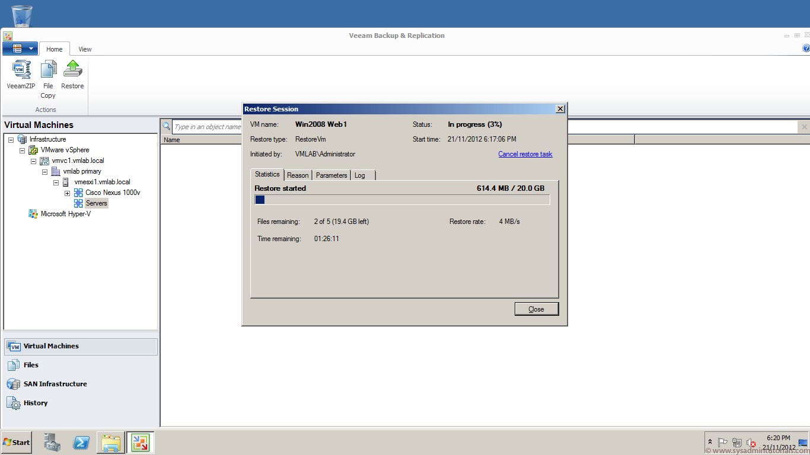Open the VeeamZIP action
810x455 pixels.
tap(21, 75)
